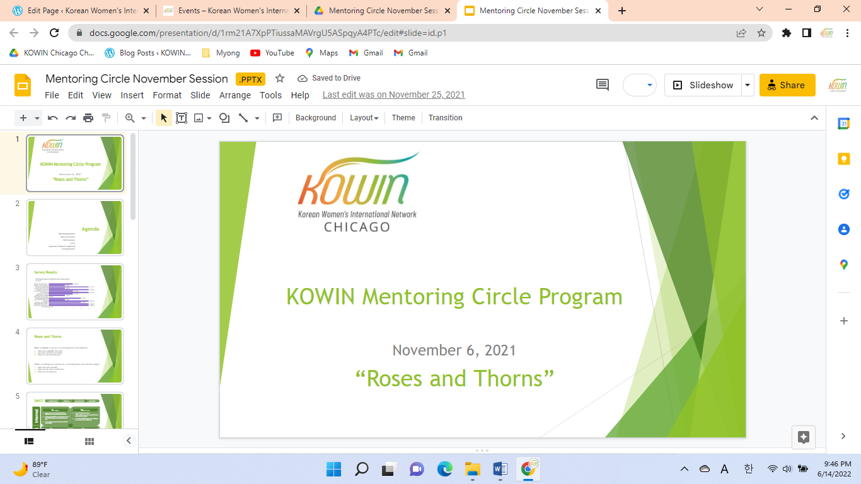This screenshot has height=484, width=861.
Task: Select the shape tool icon
Action: [224, 118]
